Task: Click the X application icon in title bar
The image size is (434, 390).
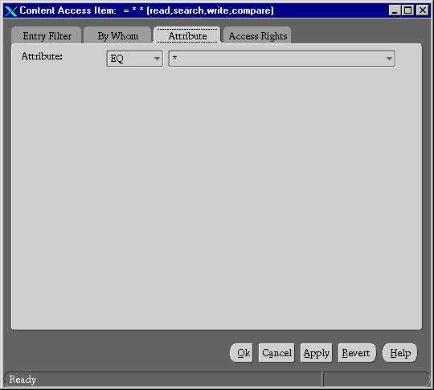Action: 11,10
